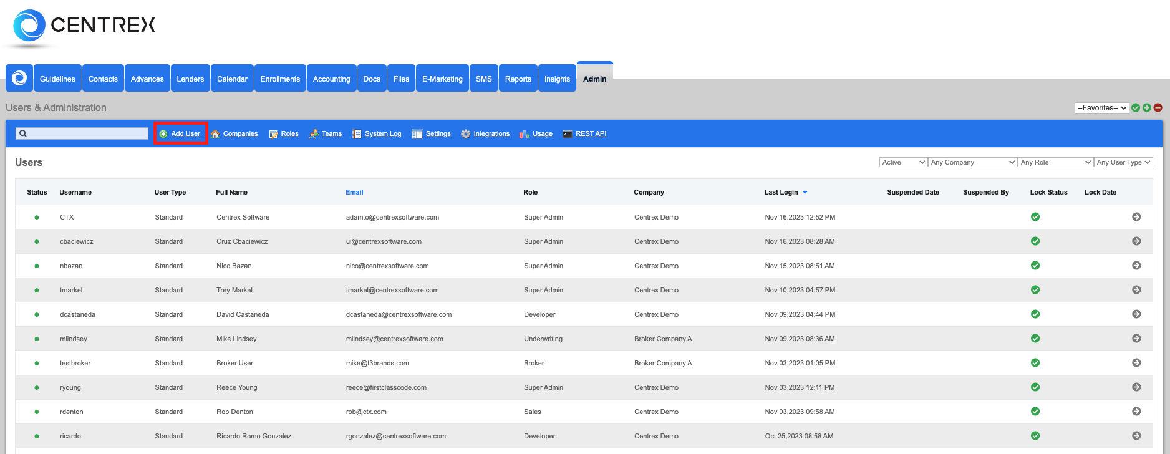Viewport: 1170px width, 454px height.
Task: Click the Centrex home swirl icon tab
Action: (19, 79)
